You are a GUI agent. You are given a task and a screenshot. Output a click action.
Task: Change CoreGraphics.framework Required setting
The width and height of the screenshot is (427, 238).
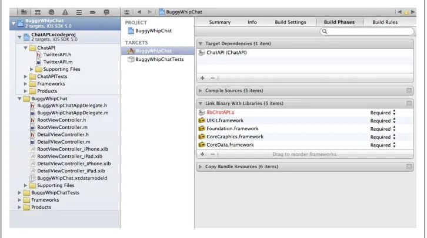click(383, 137)
